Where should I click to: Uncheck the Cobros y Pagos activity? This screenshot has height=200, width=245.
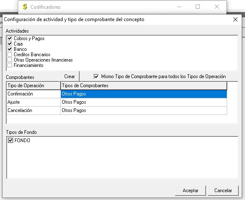[10, 38]
